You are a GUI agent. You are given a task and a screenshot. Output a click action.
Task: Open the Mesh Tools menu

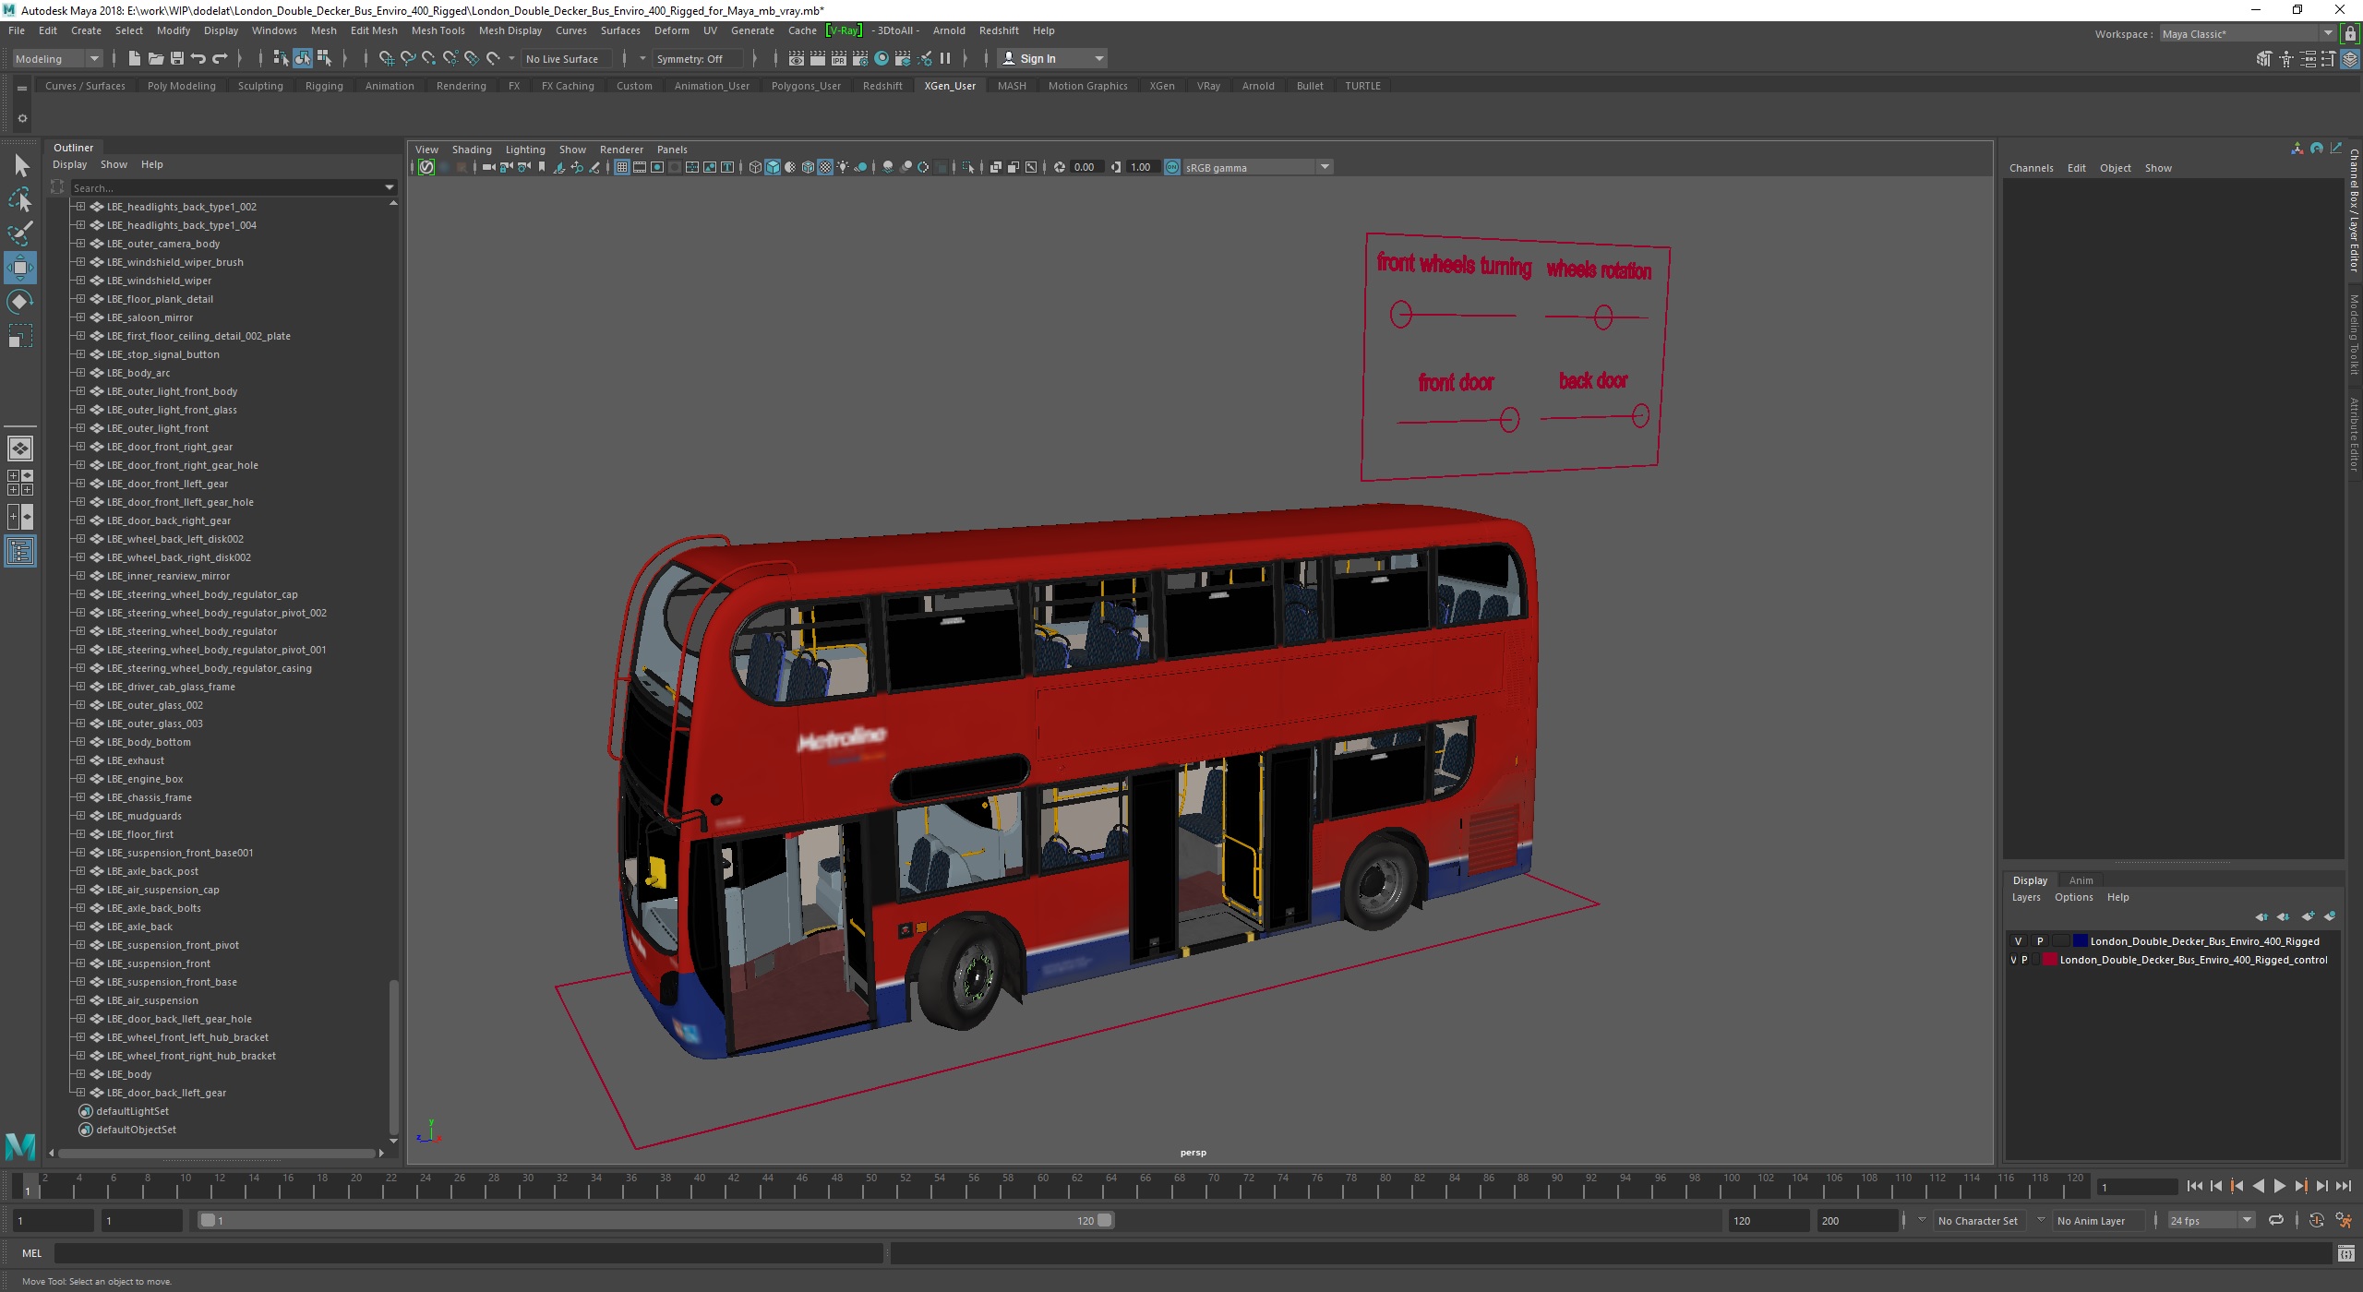pyautogui.click(x=438, y=30)
